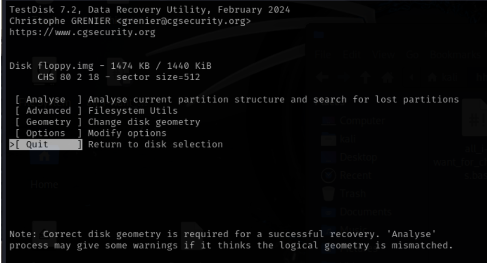Click the 'Filesystem Utils' description

132,111
